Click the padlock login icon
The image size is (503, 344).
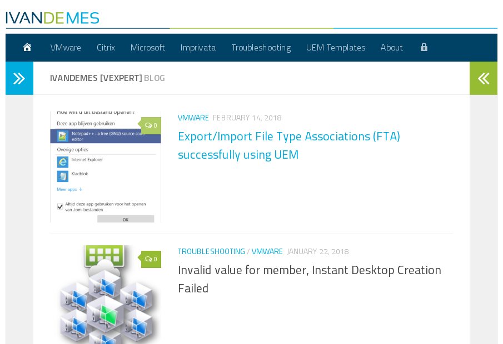(x=424, y=47)
